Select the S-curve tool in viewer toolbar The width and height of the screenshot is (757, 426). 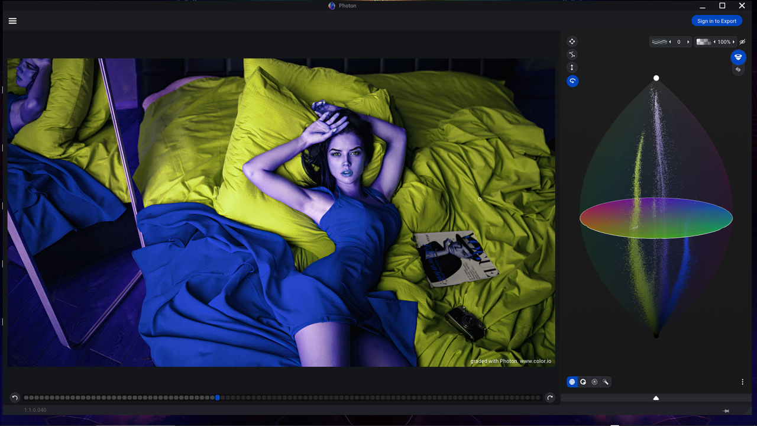point(572,54)
